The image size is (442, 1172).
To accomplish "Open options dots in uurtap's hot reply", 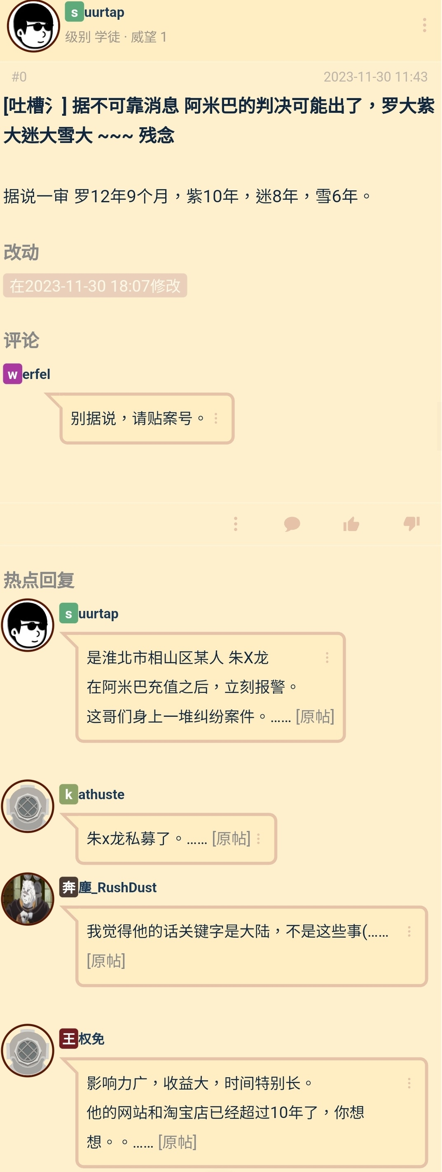I will point(327,657).
